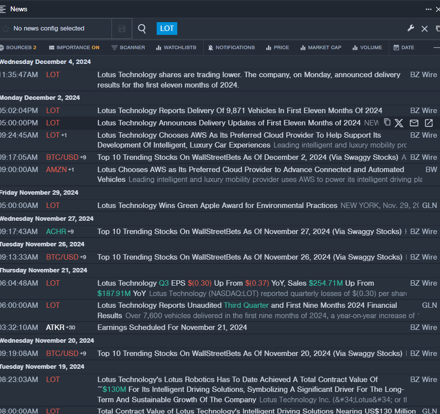Viewport: 440px width, 414px height.
Task: Click the AMZN ticker symbol
Action: [x=56, y=170]
